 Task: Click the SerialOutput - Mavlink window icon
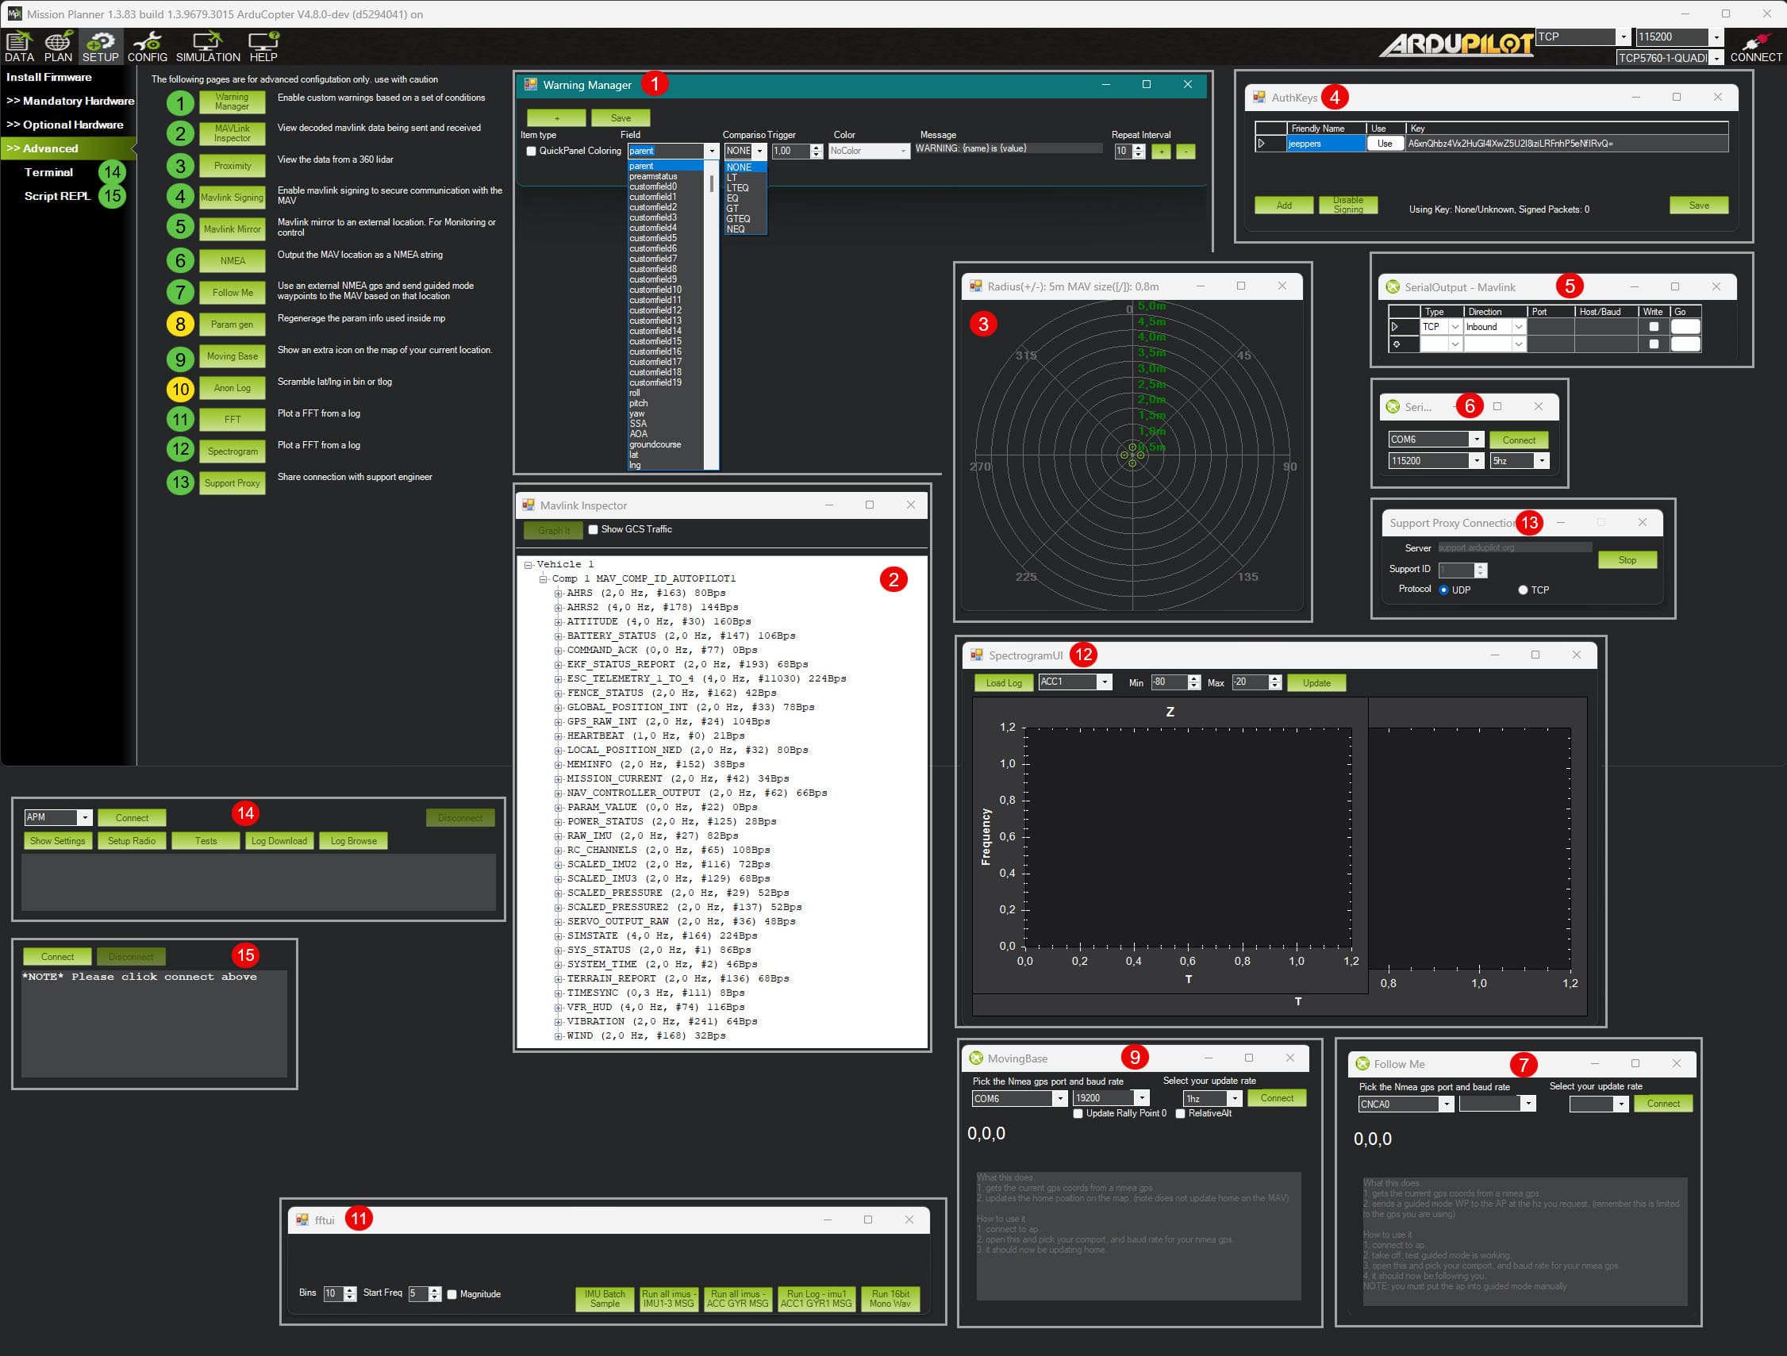pos(1392,286)
